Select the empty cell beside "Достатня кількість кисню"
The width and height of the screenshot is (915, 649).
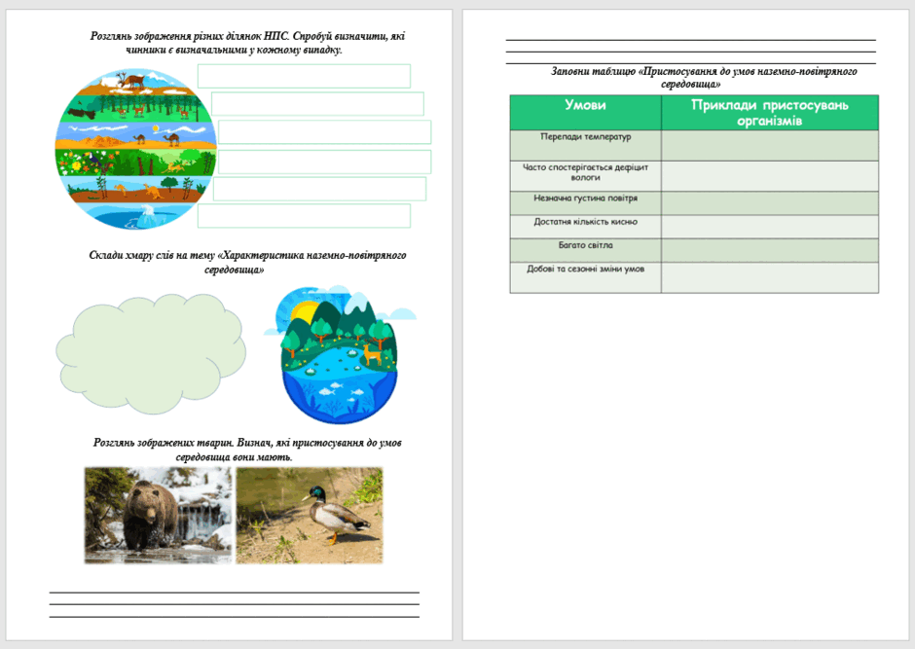(770, 227)
